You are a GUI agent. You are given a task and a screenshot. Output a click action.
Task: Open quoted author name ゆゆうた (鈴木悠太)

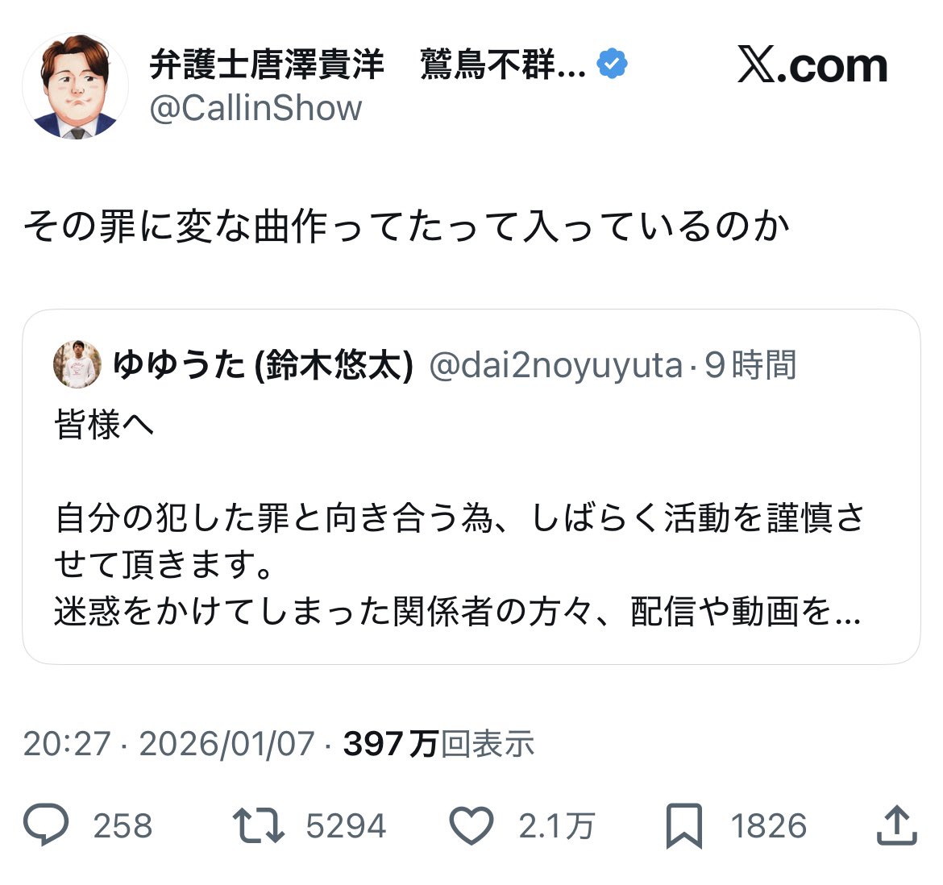pos(263,366)
